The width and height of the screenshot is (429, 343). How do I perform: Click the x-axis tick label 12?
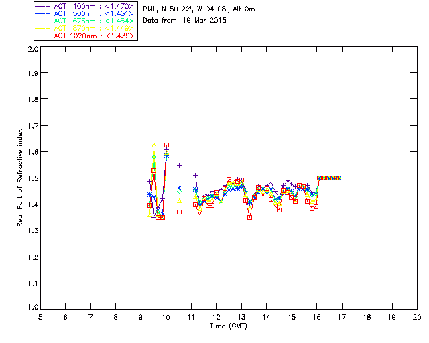(x=216, y=317)
